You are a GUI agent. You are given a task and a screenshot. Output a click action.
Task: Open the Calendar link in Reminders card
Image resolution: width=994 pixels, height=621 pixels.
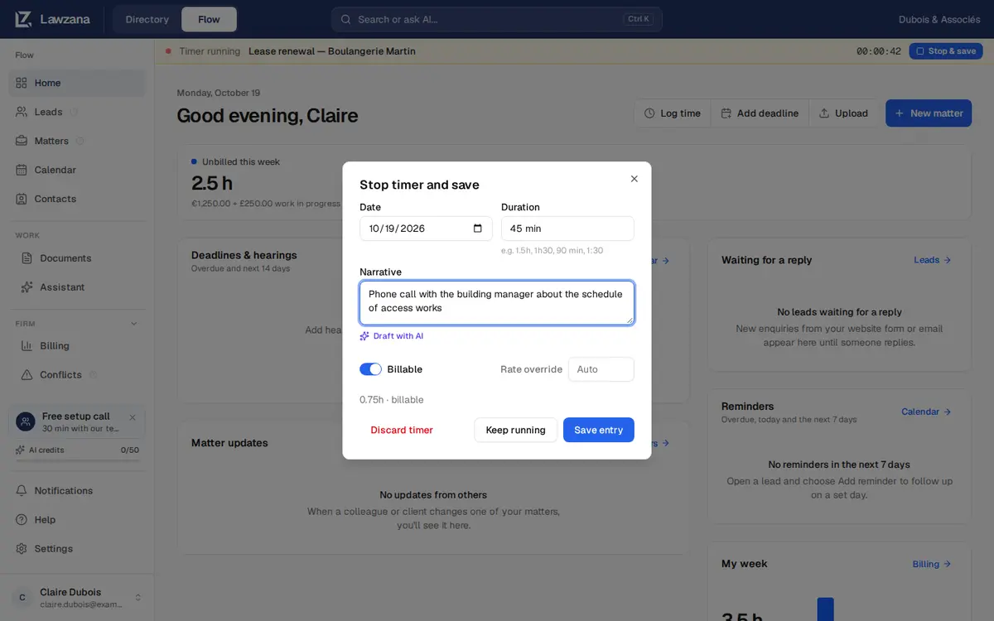(926, 412)
